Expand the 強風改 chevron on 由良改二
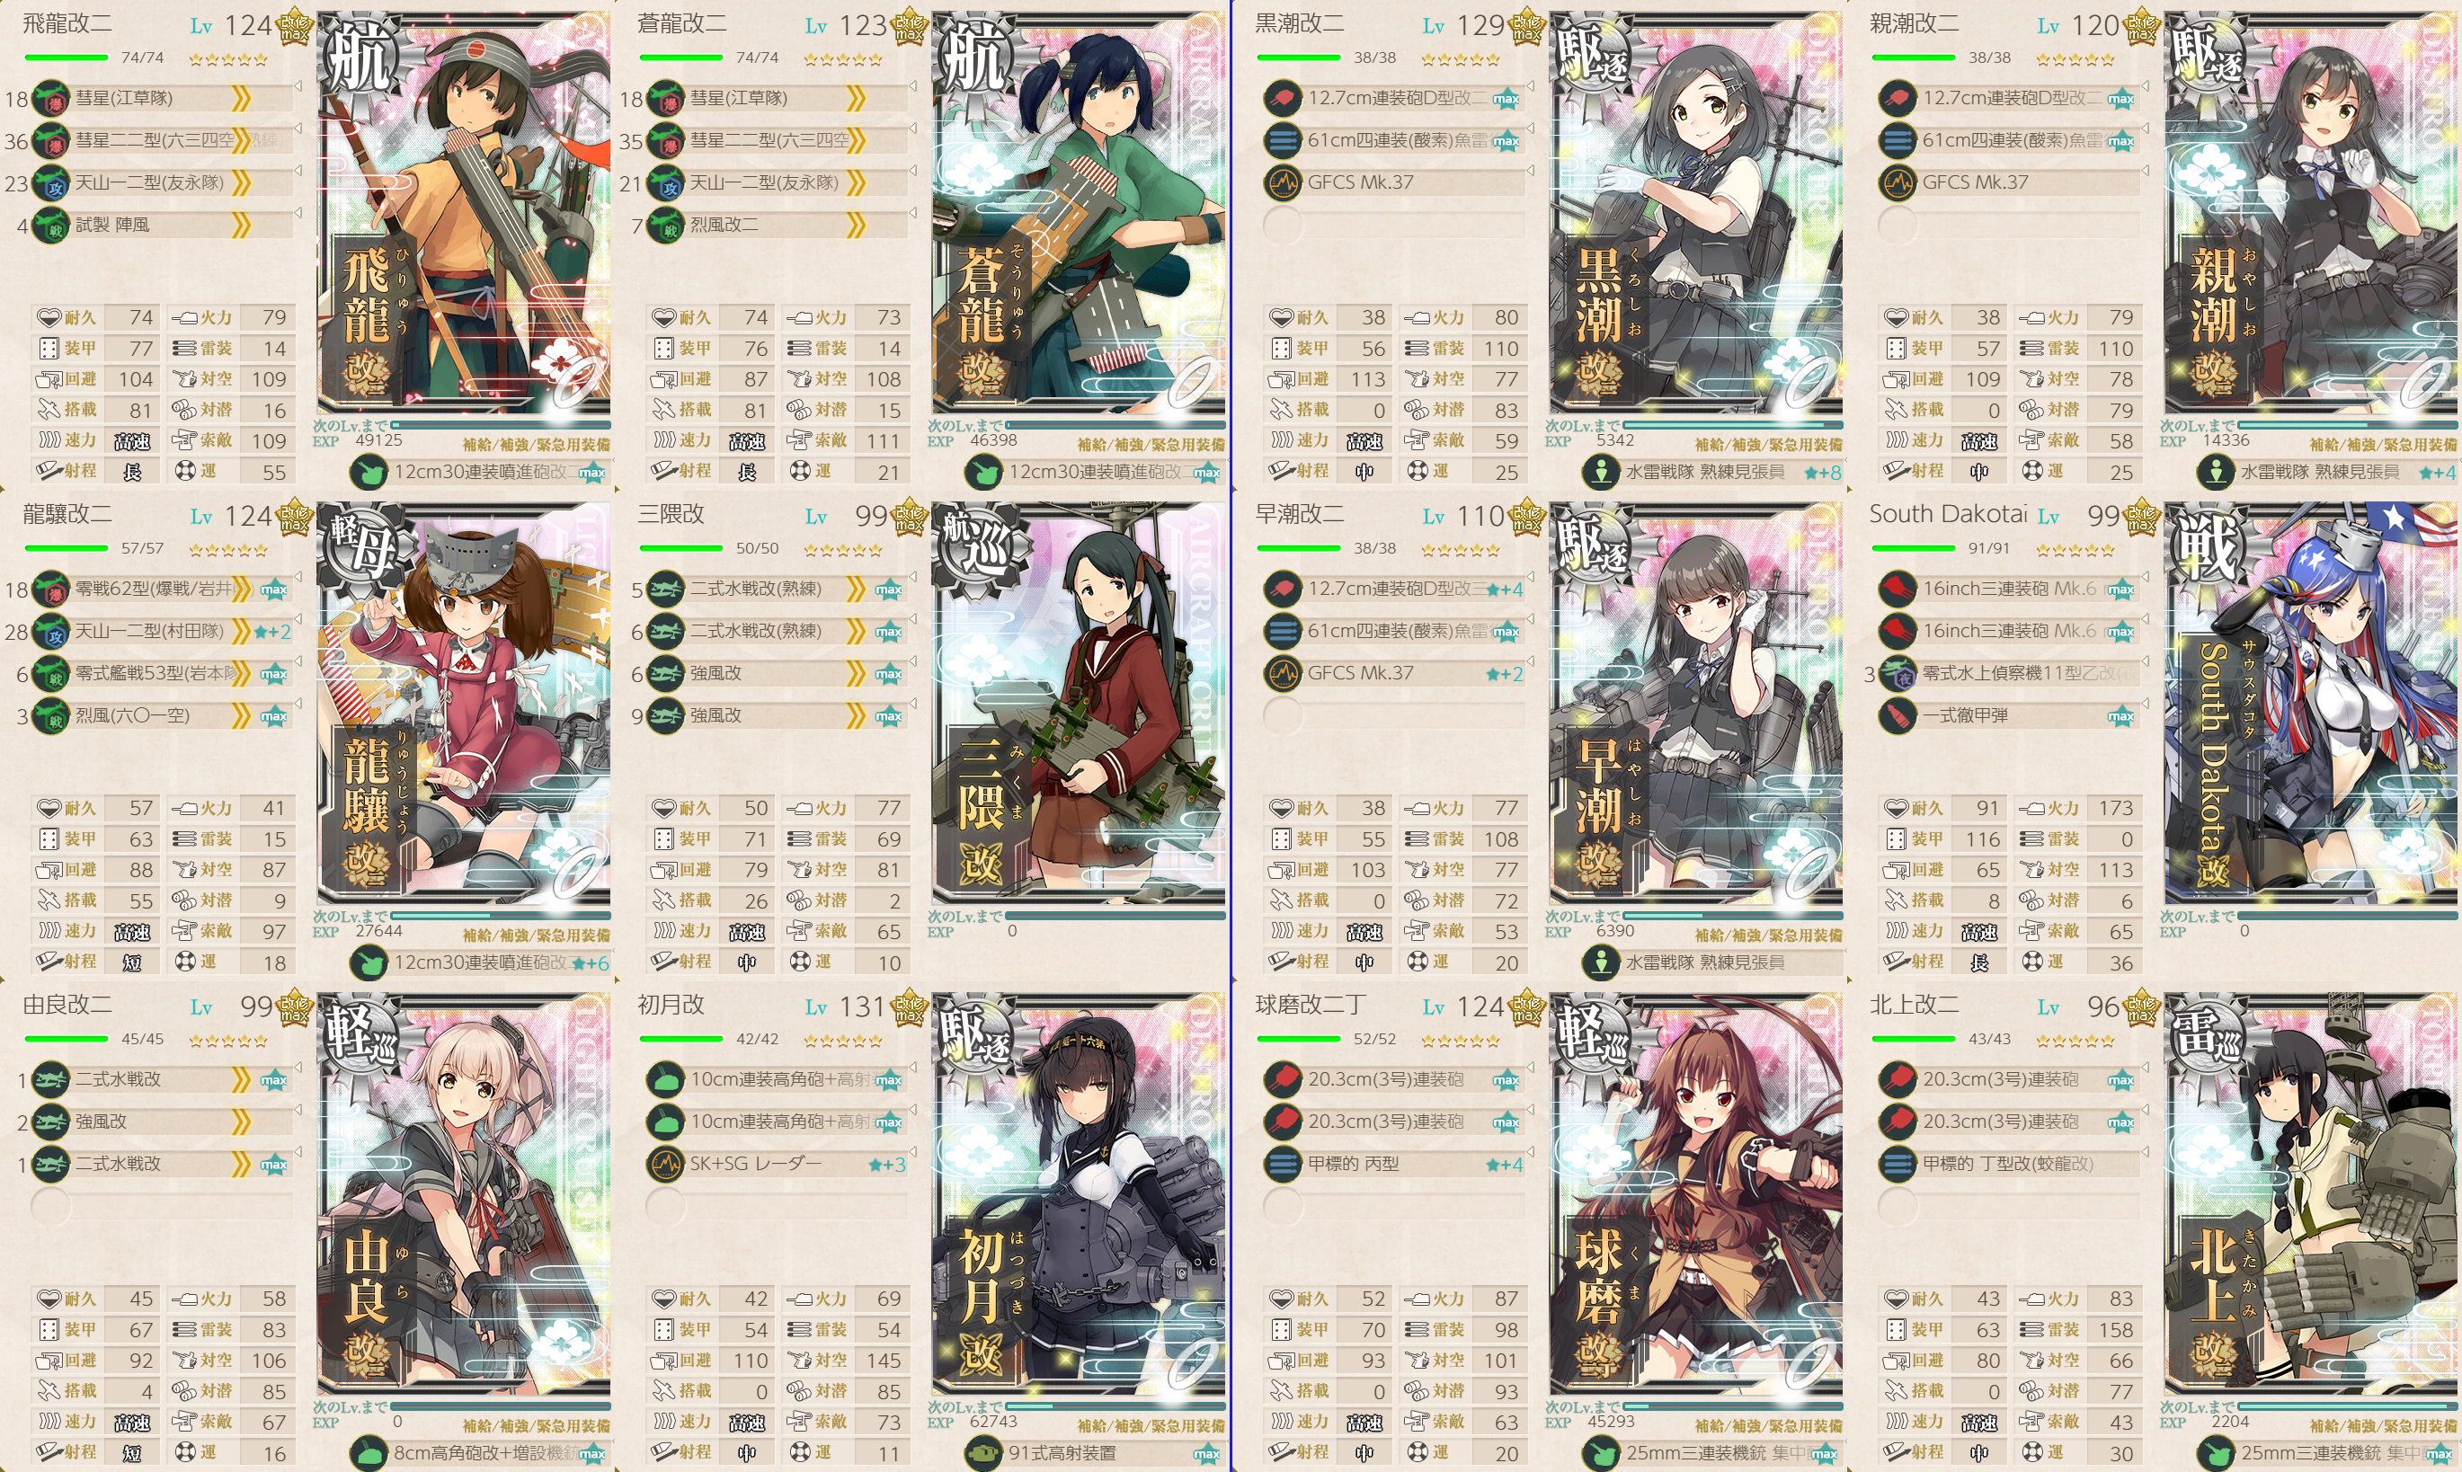The width and height of the screenshot is (2462, 1472). [x=241, y=1122]
